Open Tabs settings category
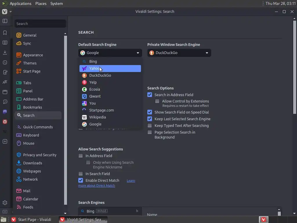 (x=38, y=83)
